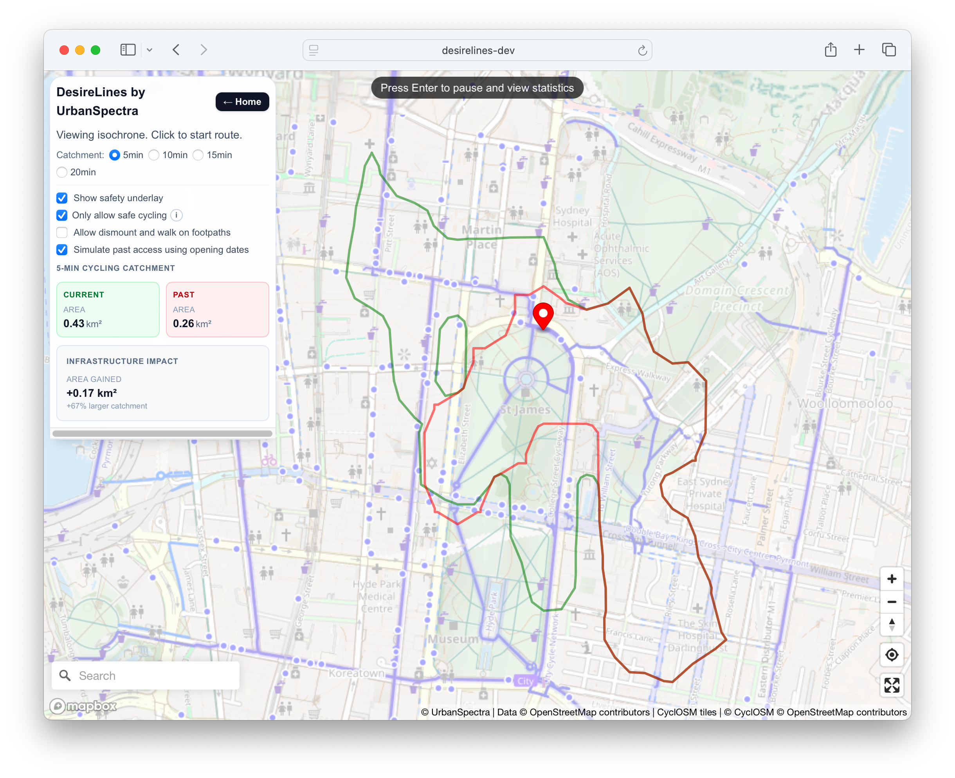Enter fullscreen map with the expand icon
This screenshot has width=955, height=778.
click(891, 685)
